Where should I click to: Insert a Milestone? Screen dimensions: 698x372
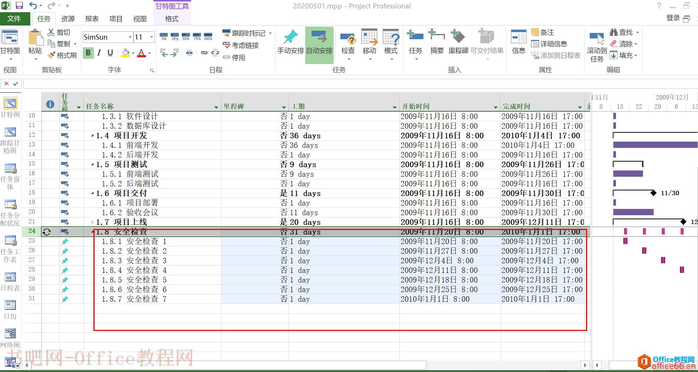[458, 42]
